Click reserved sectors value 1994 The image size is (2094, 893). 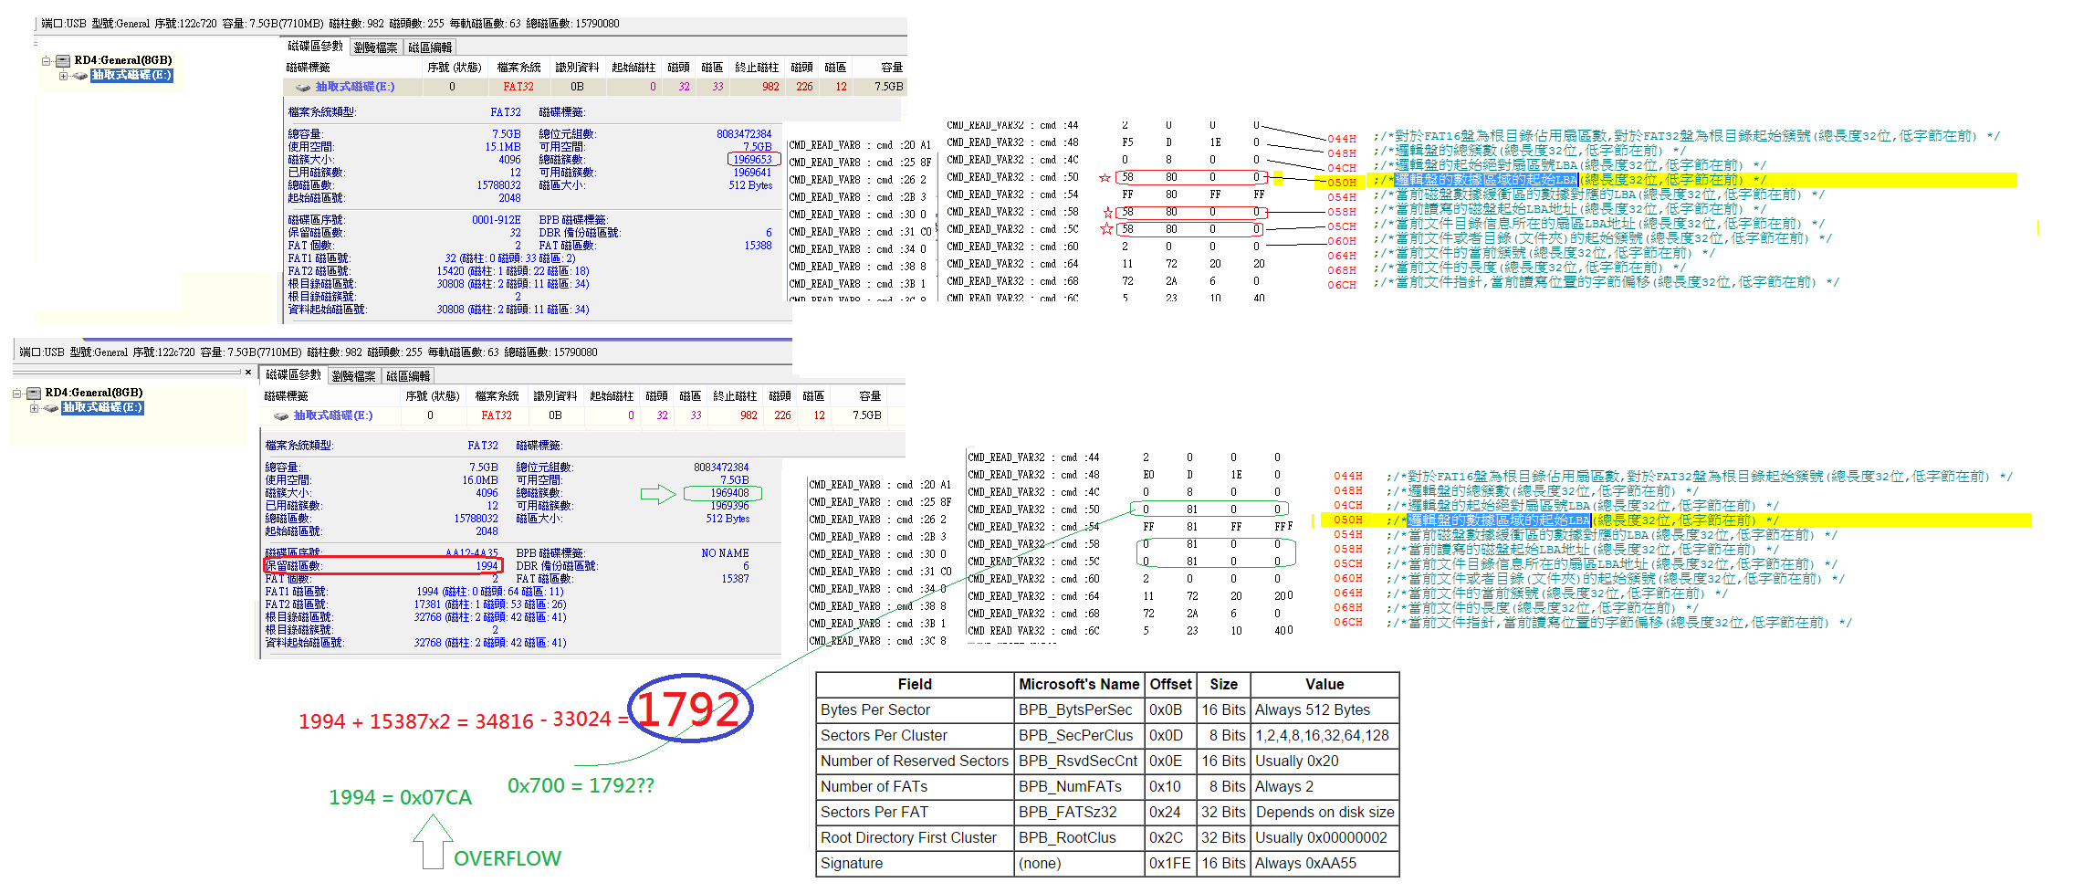(487, 566)
